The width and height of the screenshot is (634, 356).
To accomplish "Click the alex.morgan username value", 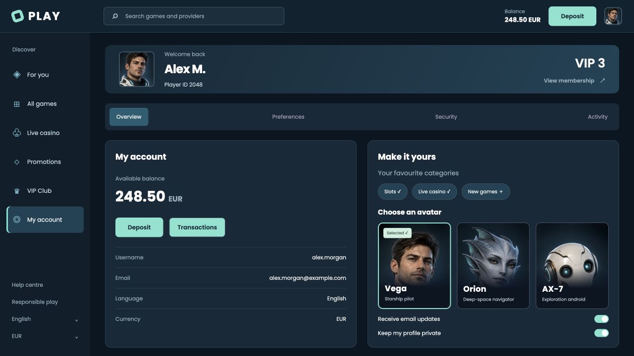I will coord(329,258).
